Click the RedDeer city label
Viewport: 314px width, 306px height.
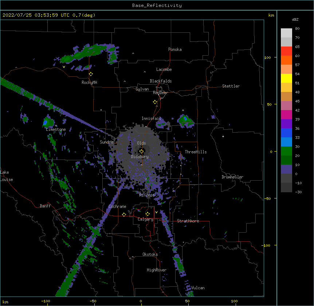tap(160, 93)
